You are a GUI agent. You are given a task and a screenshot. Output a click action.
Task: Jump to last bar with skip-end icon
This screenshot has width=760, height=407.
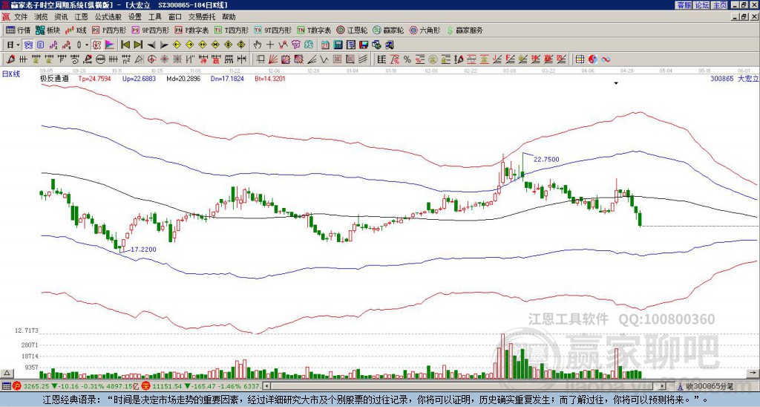[138, 45]
